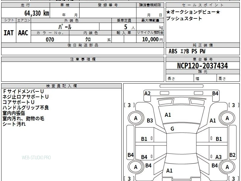
Task: Click the B2 mark on the side sill
Action: pos(232,155)
